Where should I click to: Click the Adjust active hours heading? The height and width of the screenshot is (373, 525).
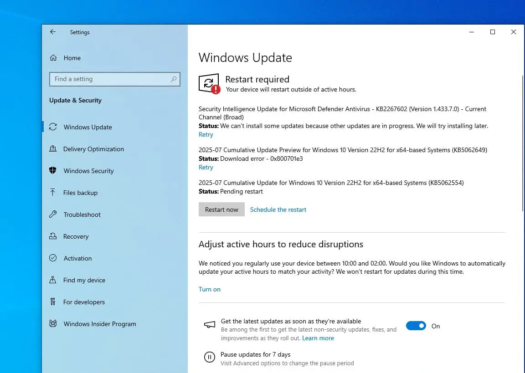tap(281, 244)
